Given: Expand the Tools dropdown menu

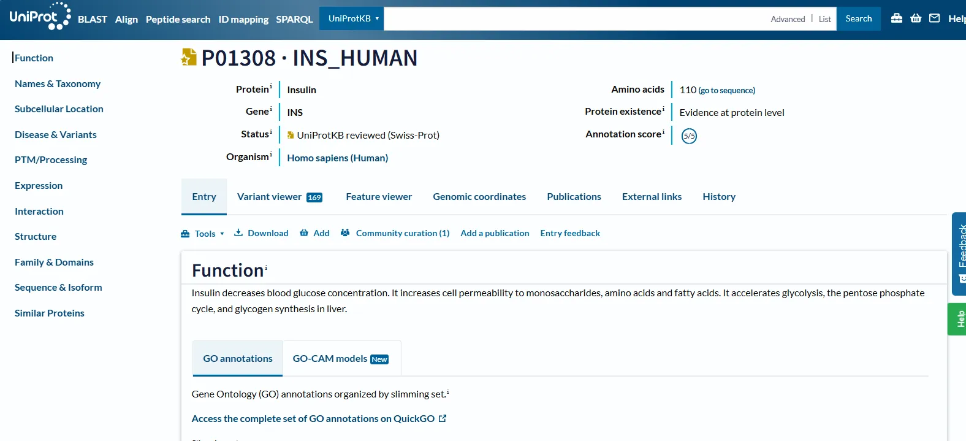Looking at the screenshot, I should click(x=203, y=234).
